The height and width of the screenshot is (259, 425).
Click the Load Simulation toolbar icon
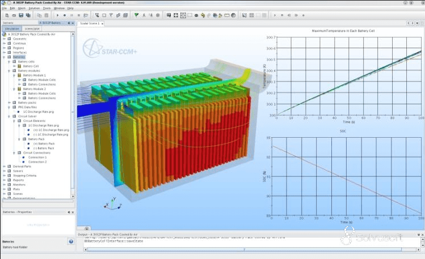(14, 15)
